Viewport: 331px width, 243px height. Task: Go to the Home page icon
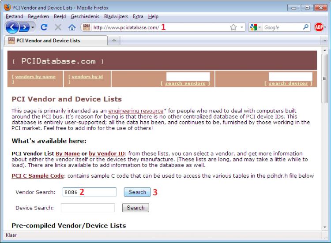coord(72,27)
